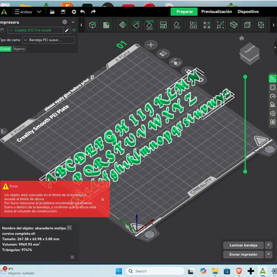Select the Scale tool with dashed box

point(220,25)
